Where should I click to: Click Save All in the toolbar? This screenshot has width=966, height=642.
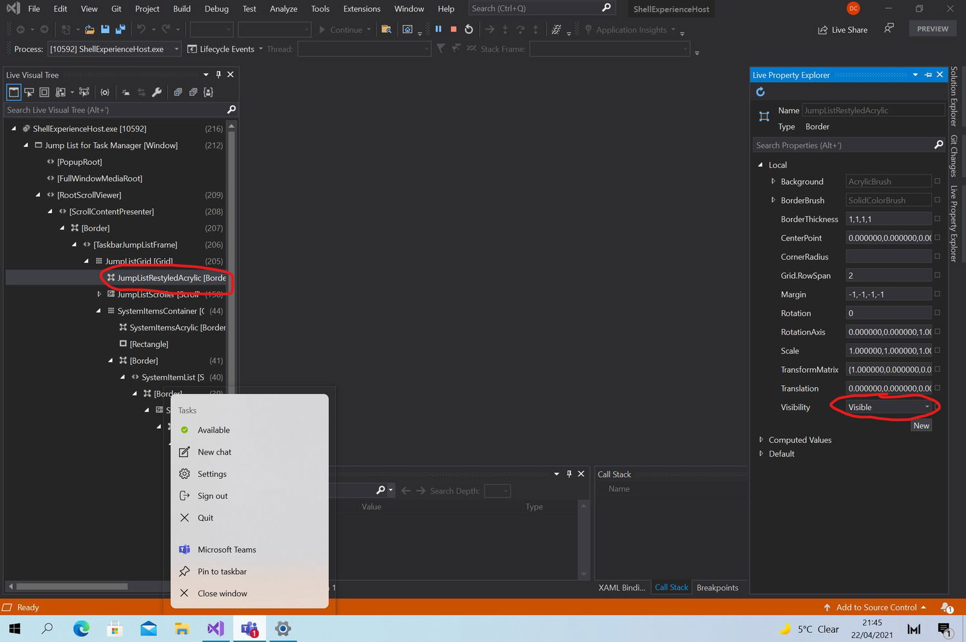click(120, 29)
